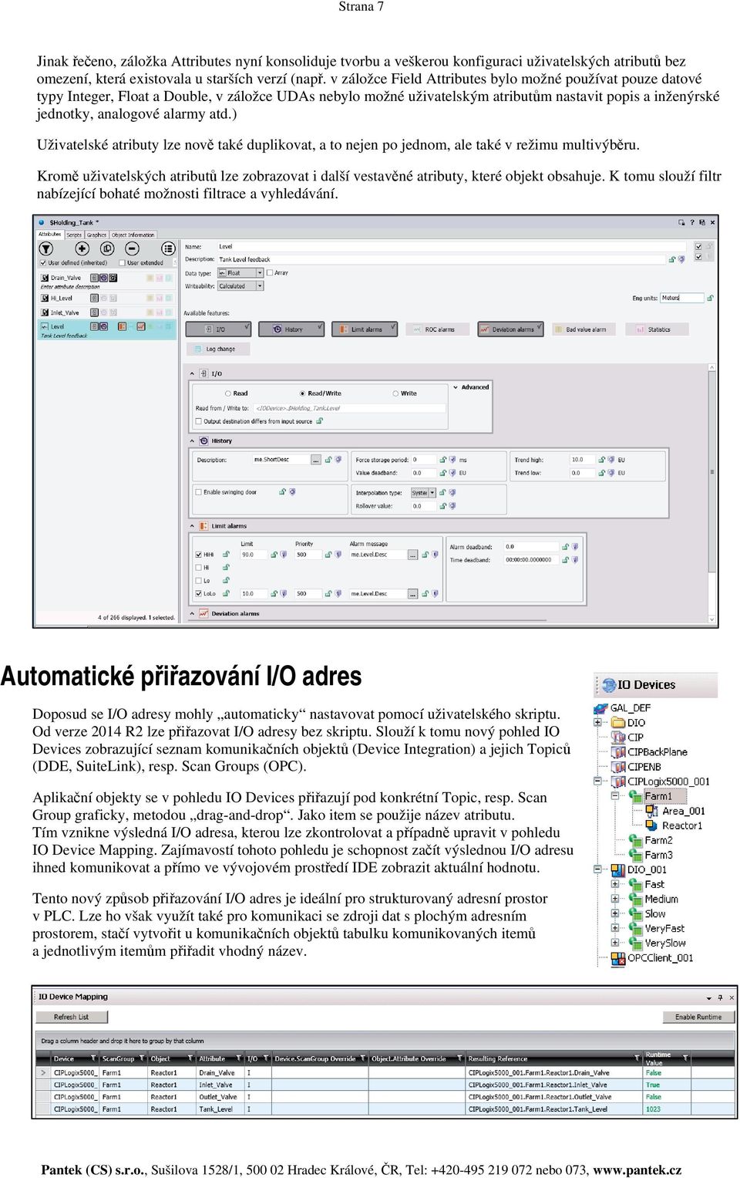This screenshot has width=740, height=1178.
Task: Toggle the History feature button
Action: [x=291, y=329]
